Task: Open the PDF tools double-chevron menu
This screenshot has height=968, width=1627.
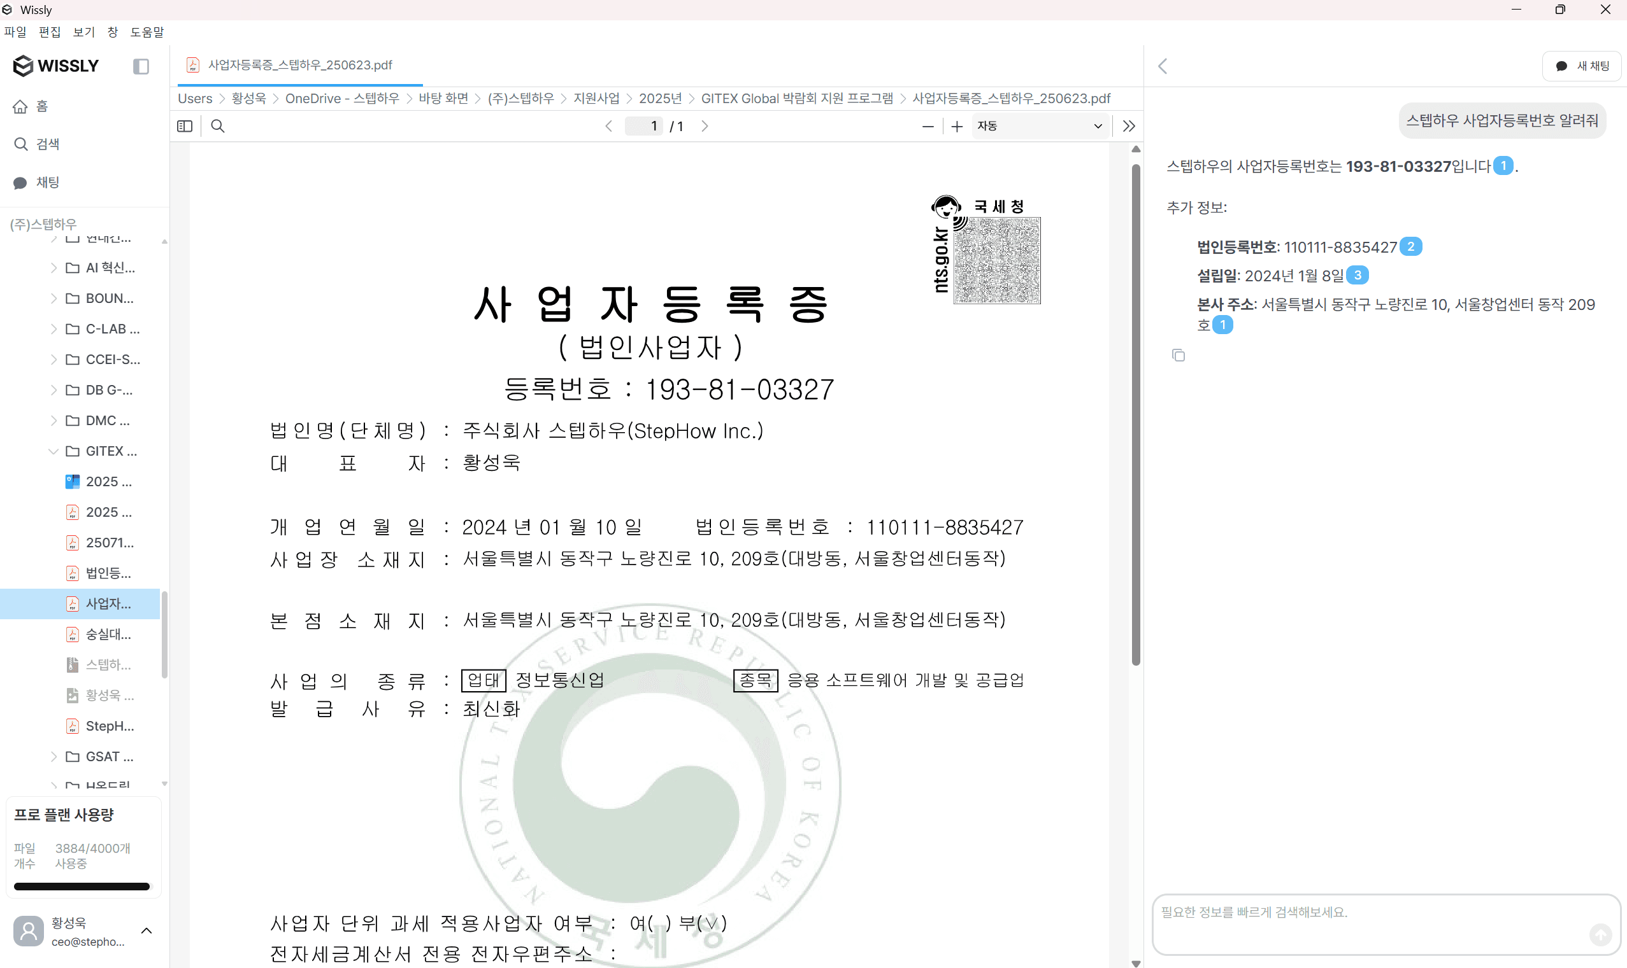Action: click(1129, 126)
